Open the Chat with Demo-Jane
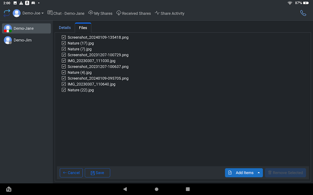The image size is (313, 195). tap(66, 13)
